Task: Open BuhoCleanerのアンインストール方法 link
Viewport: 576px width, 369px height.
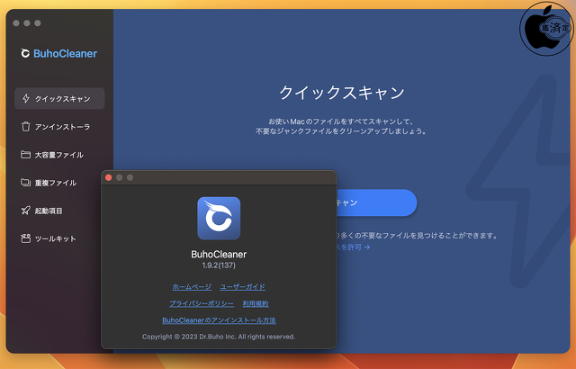Action: coord(219,320)
